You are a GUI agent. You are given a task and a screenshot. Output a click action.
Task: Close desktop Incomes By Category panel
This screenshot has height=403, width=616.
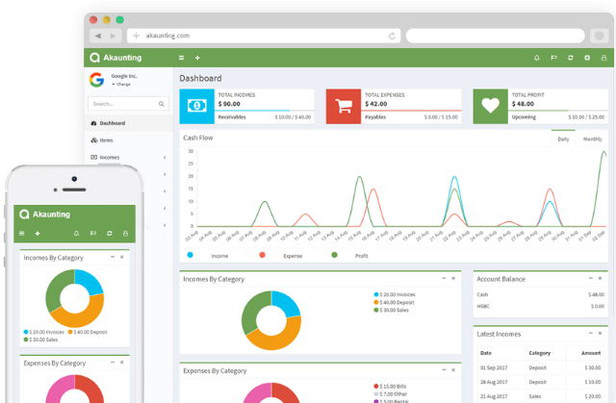(453, 278)
